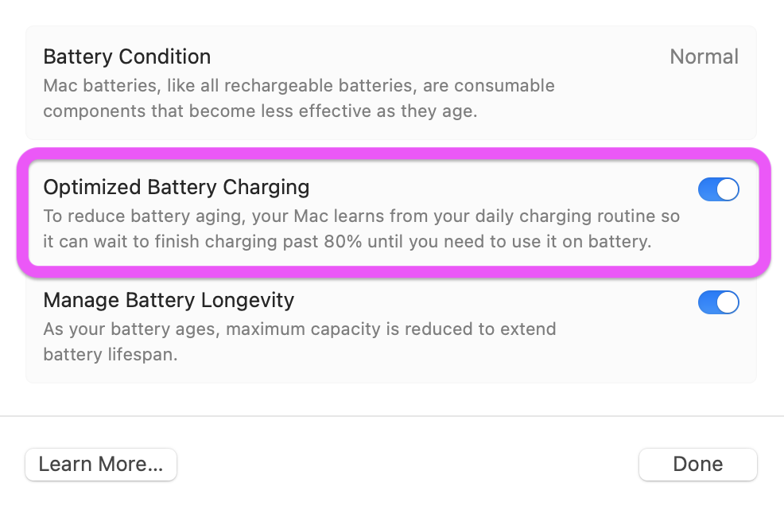Viewport: 784px width, 506px height.
Task: Click the "80%" text in charging description
Action: [x=344, y=242]
